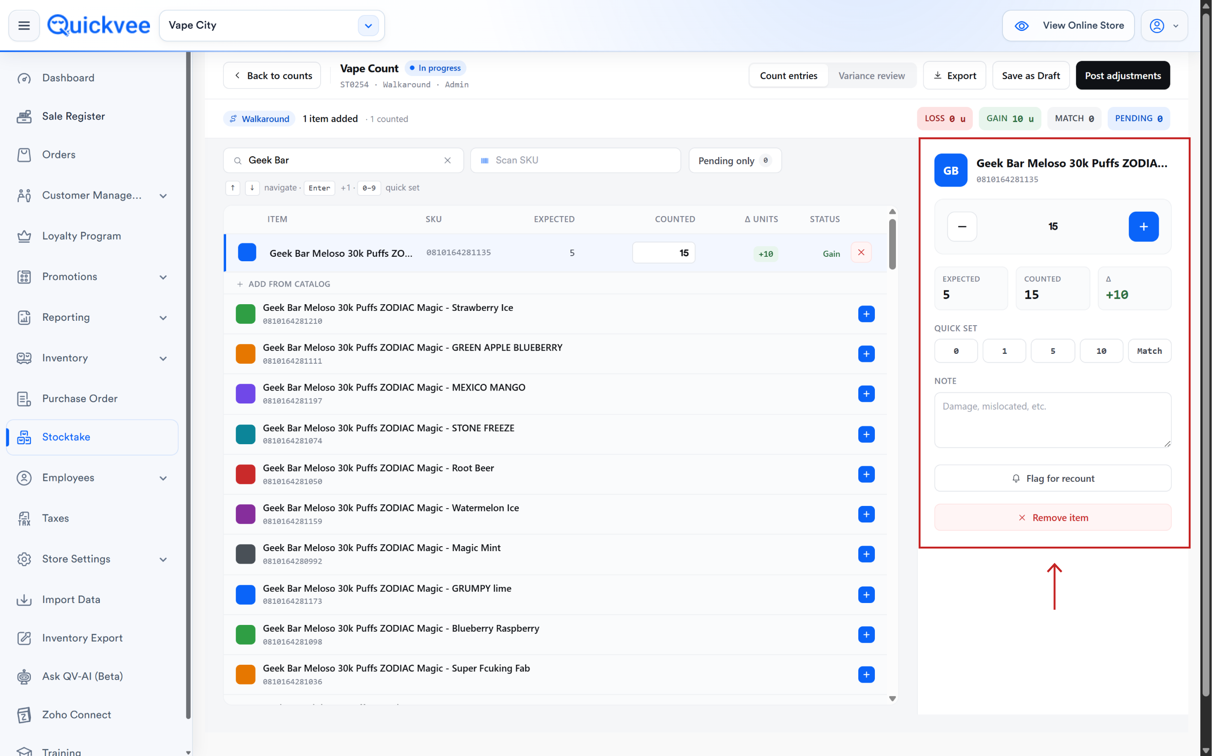Decrease counted quantity with minus button
1212x756 pixels.
click(x=962, y=226)
